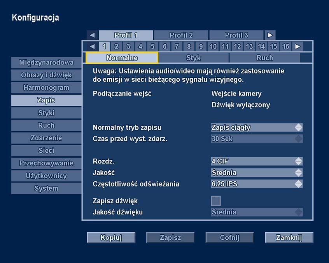
Task: Click the Zamknij button
Action: [289, 237]
